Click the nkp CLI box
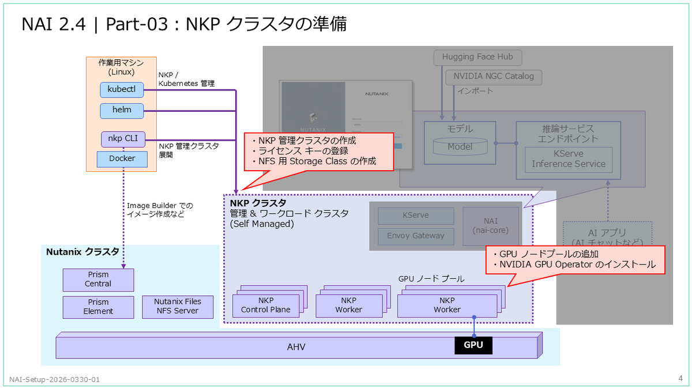 [x=122, y=139]
